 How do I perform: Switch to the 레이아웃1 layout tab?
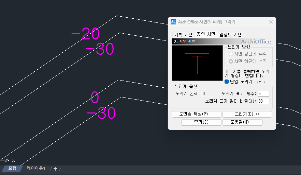tap(36, 169)
